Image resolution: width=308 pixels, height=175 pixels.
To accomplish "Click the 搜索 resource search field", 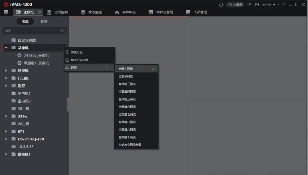I will (31, 31).
